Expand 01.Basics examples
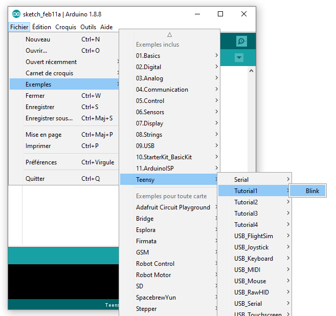Screen dimensions: 336x316 pos(169,56)
